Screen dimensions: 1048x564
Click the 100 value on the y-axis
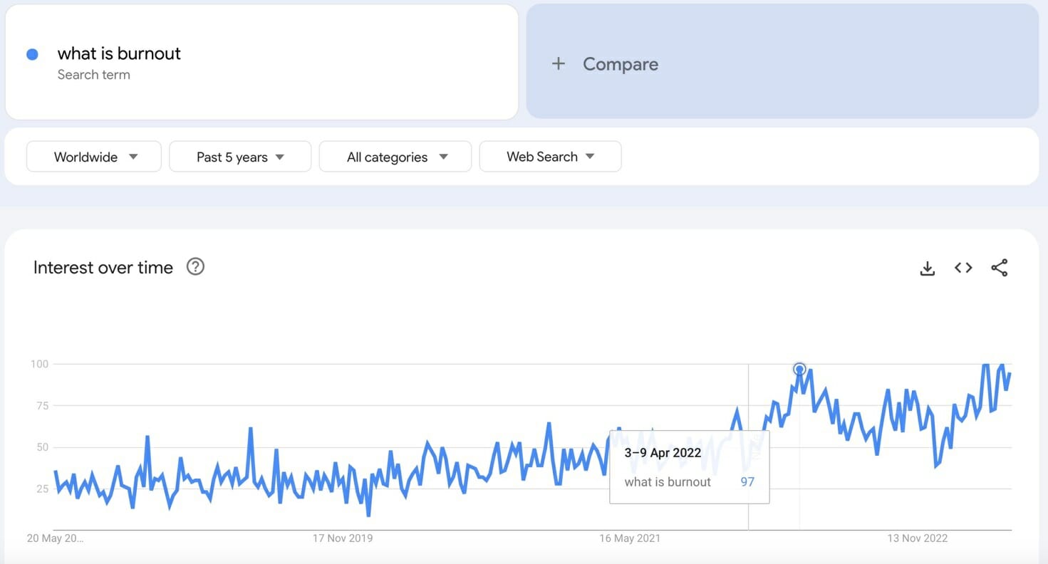coord(39,364)
